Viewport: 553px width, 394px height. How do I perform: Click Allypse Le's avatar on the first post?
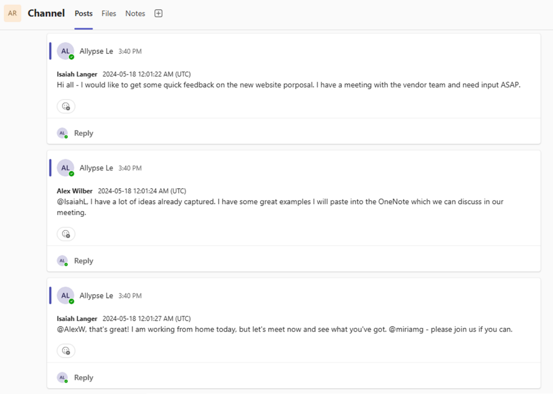click(x=65, y=51)
